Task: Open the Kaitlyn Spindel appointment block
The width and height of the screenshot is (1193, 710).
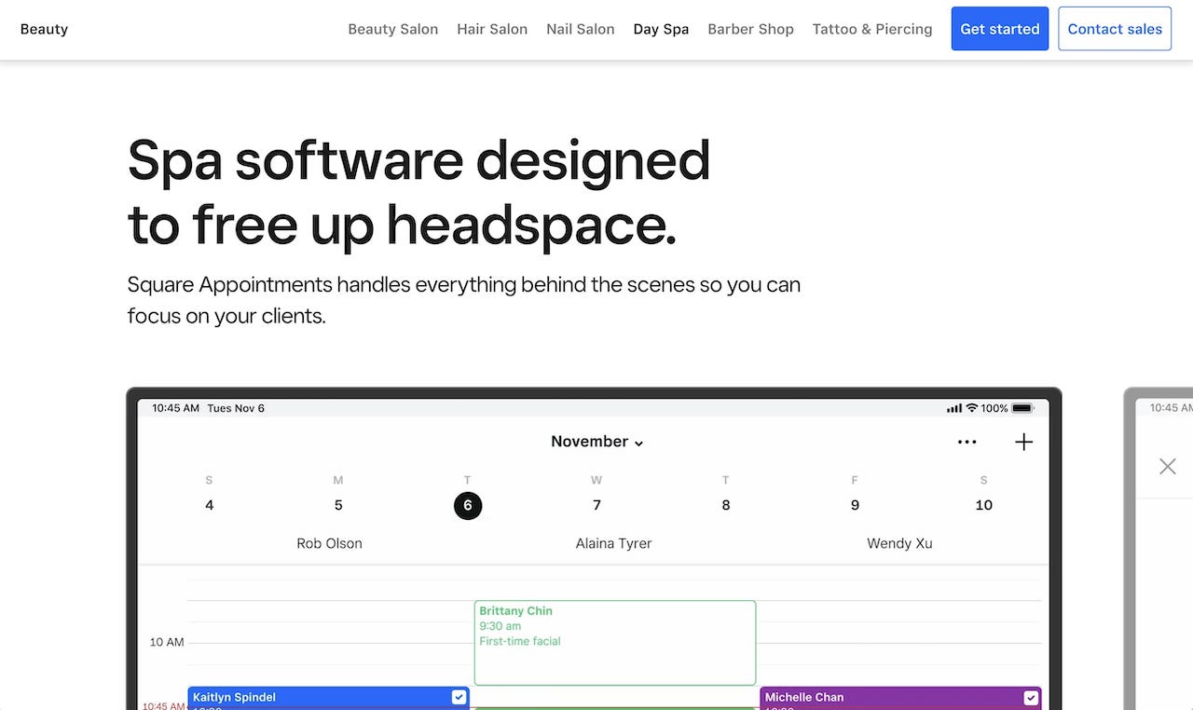Action: point(329,699)
